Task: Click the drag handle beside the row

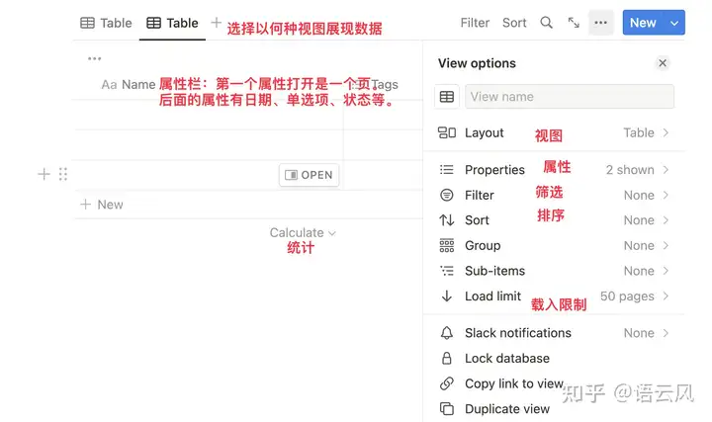Action: tap(63, 175)
